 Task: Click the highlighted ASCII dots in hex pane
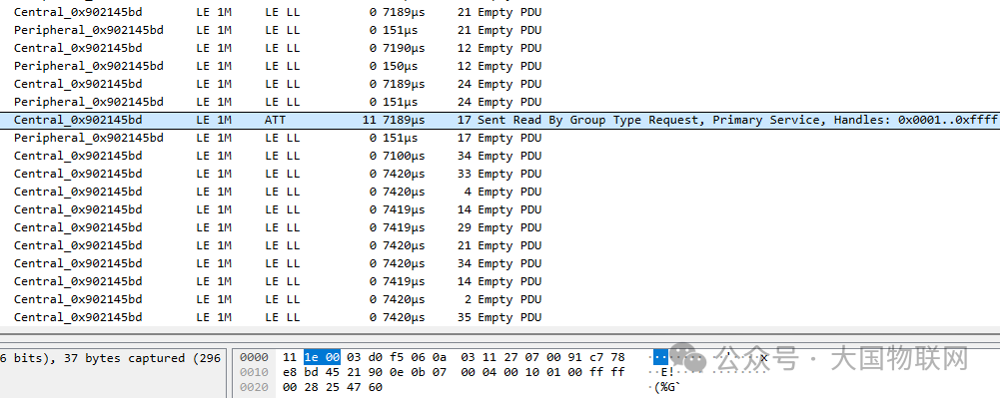tap(660, 357)
